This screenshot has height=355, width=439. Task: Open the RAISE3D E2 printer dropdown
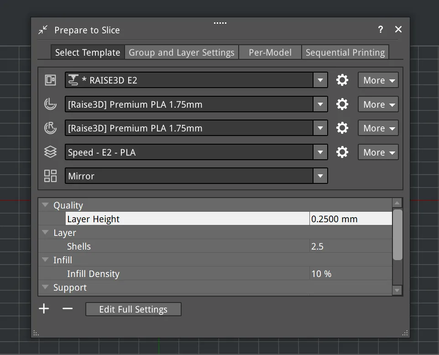pyautogui.click(x=320, y=80)
